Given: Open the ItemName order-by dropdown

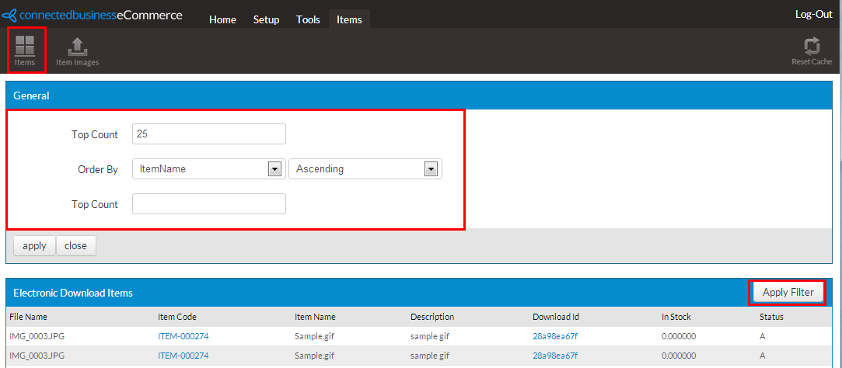Looking at the screenshot, I should pos(209,169).
